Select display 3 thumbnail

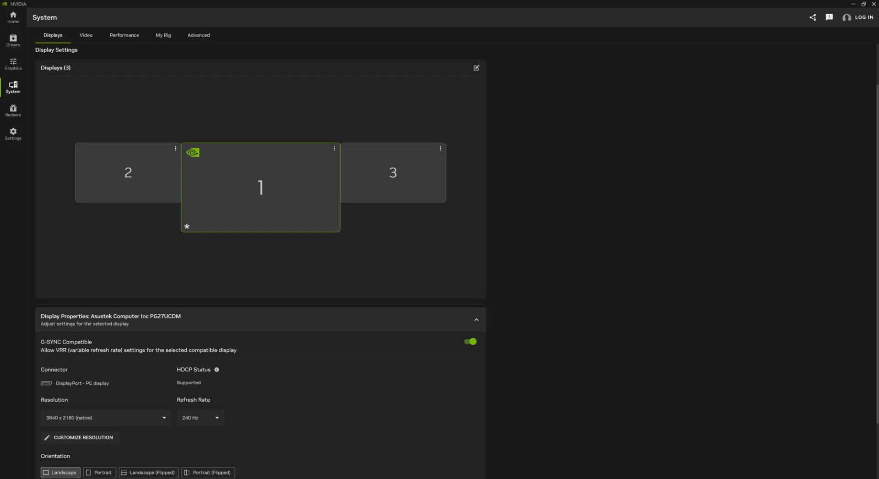coord(393,172)
